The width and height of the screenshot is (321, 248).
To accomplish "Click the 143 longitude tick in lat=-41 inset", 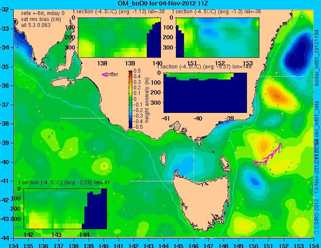I will (x=56, y=234).
